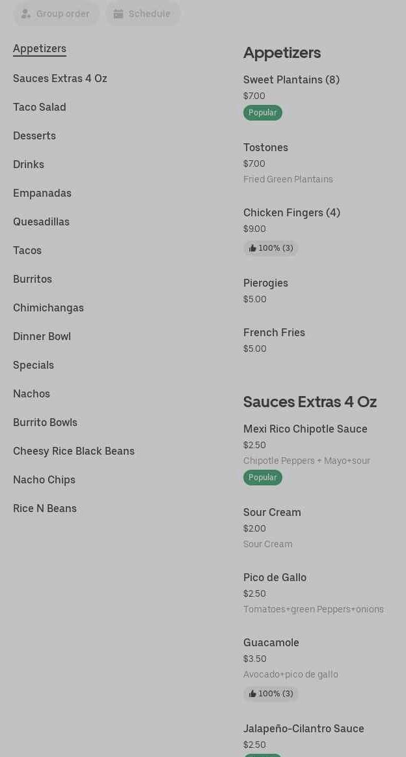
Task: Click Popular badge under Mexi Rico Chipotle Sauce
Action: tap(263, 478)
